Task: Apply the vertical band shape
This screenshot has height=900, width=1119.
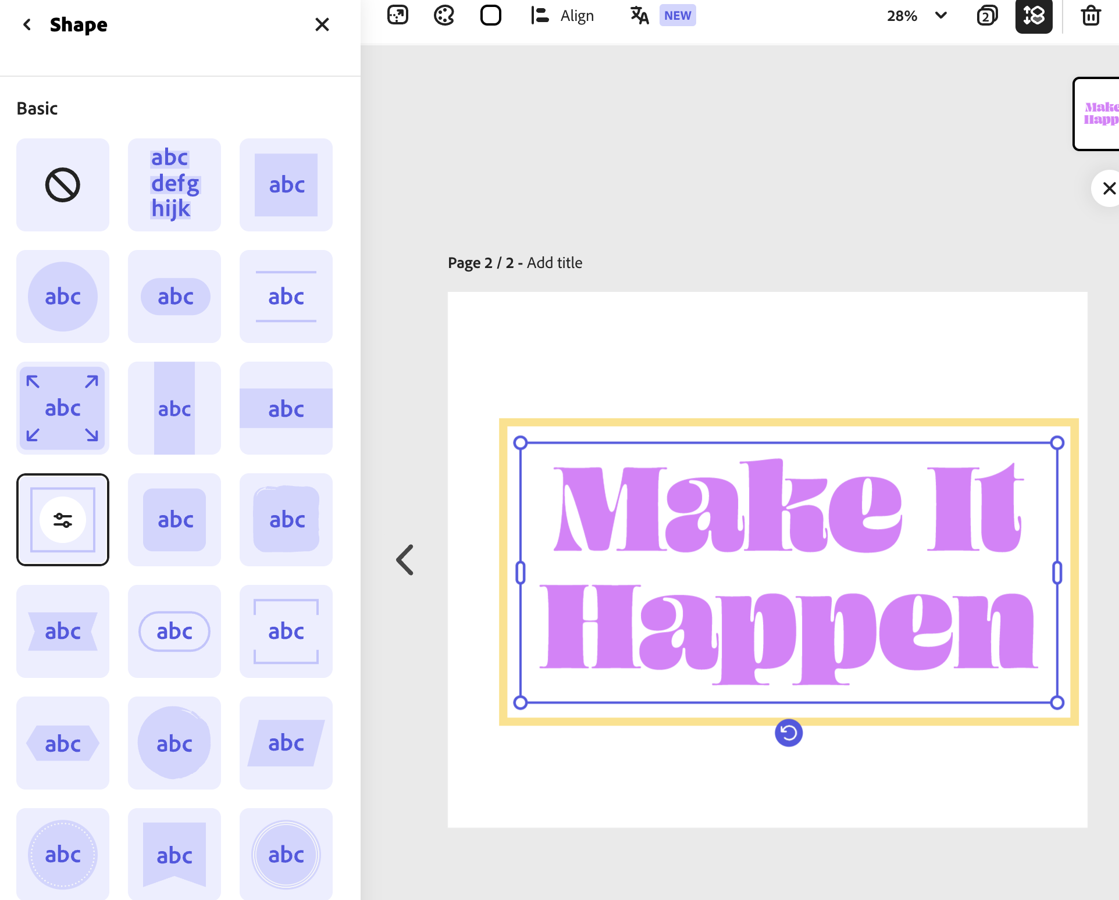Action: (174, 408)
